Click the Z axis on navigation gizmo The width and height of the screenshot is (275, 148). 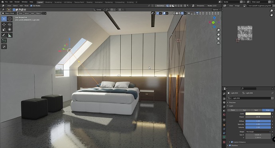(214, 18)
